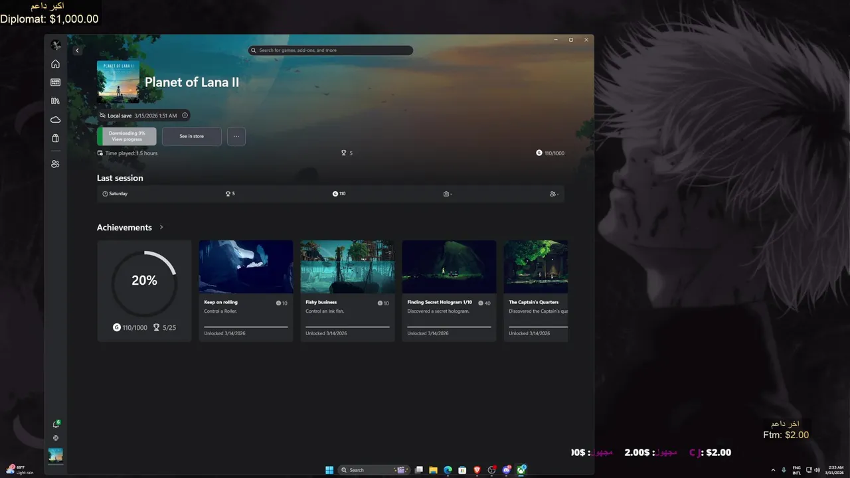Open My Library in sidebar
Viewport: 850px width, 478px height.
[55, 101]
